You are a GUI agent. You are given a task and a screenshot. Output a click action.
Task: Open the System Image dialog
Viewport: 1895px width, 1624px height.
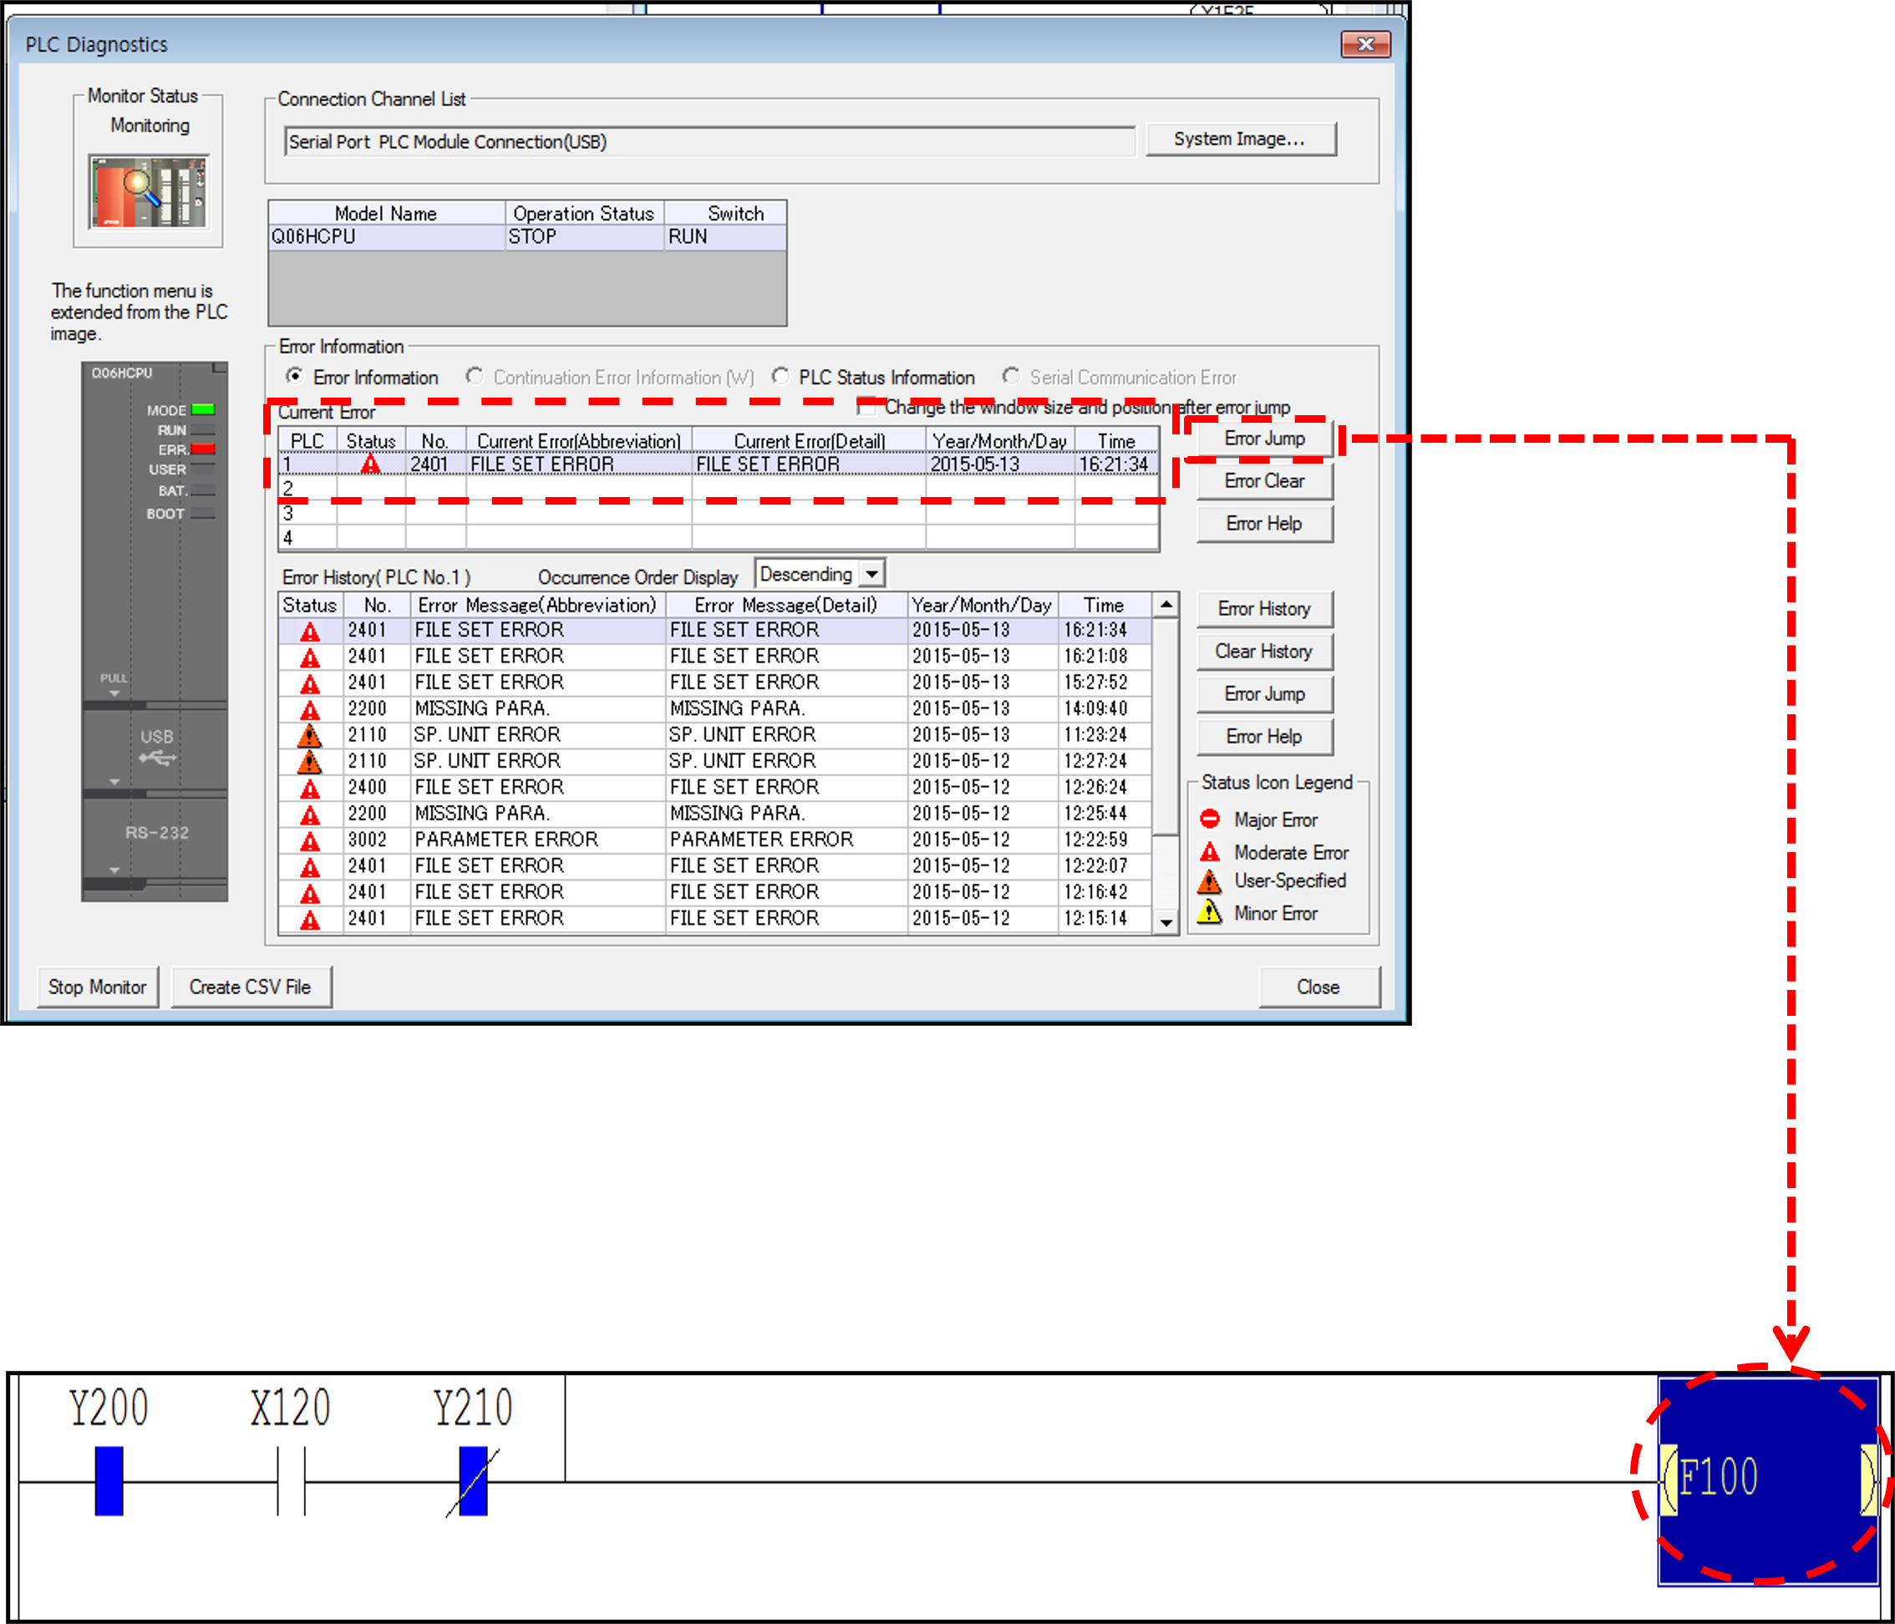pos(1240,139)
